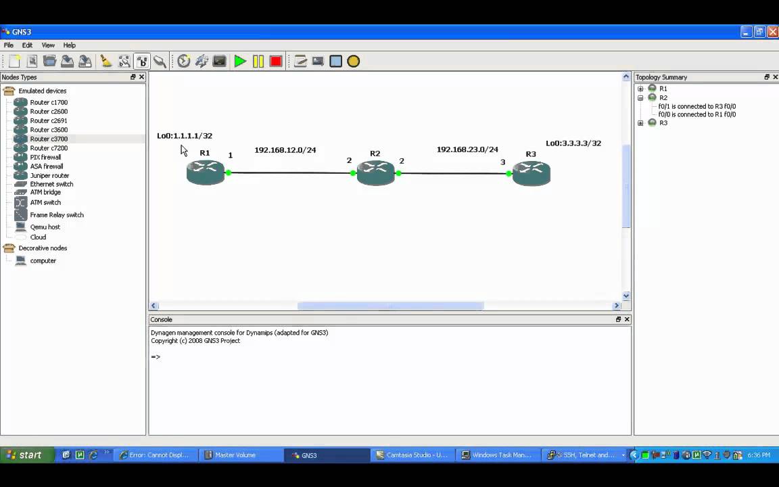Viewport: 779px width, 487px height.
Task: Select router R2 on the canvas
Action: click(375, 173)
